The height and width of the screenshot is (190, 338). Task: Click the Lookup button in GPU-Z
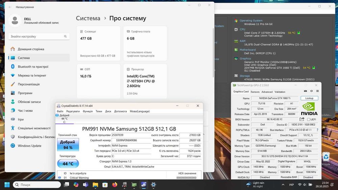click(x=309, y=98)
